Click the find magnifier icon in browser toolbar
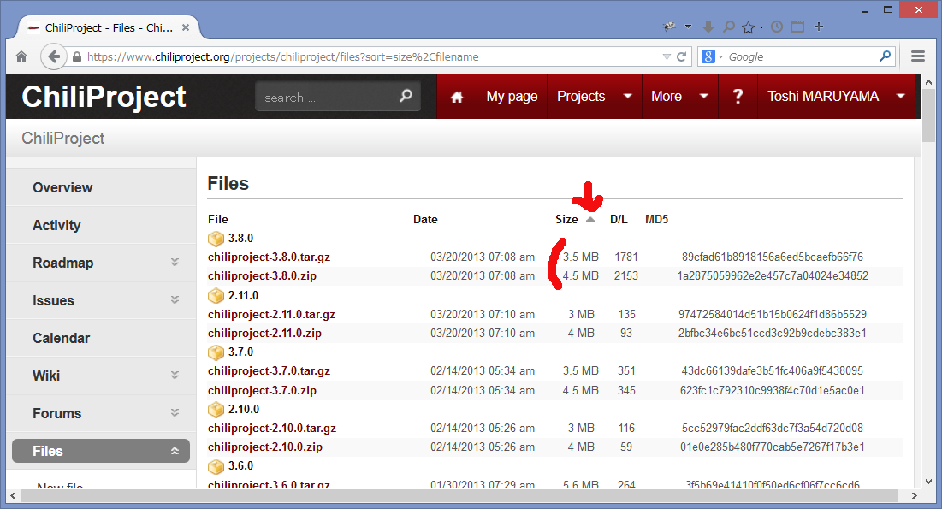The height and width of the screenshot is (509, 942). (x=729, y=27)
